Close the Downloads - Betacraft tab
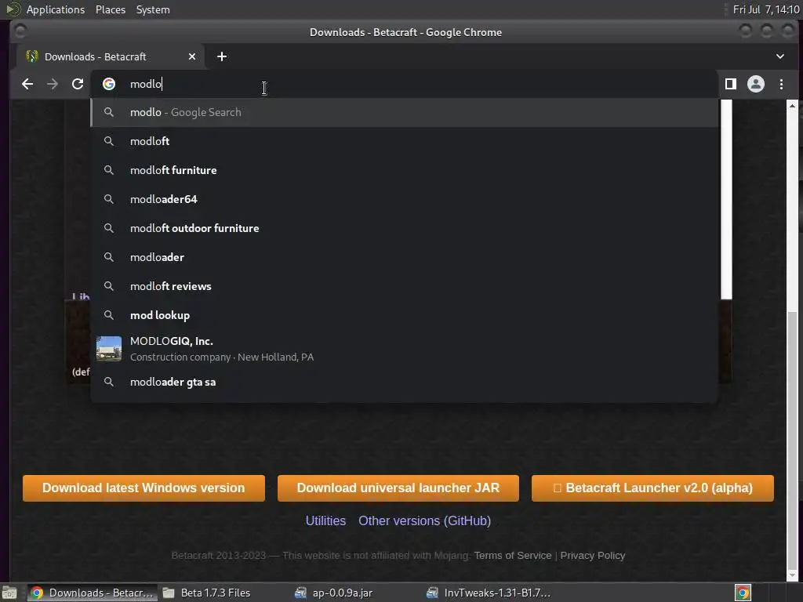The width and height of the screenshot is (803, 602). tap(192, 56)
